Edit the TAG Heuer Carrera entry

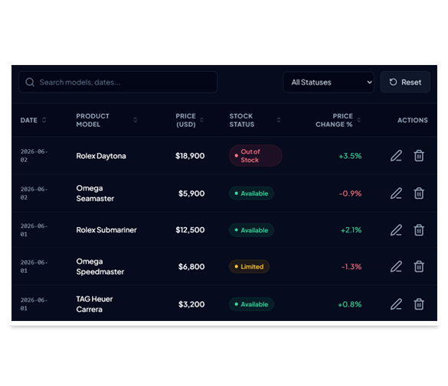click(396, 304)
